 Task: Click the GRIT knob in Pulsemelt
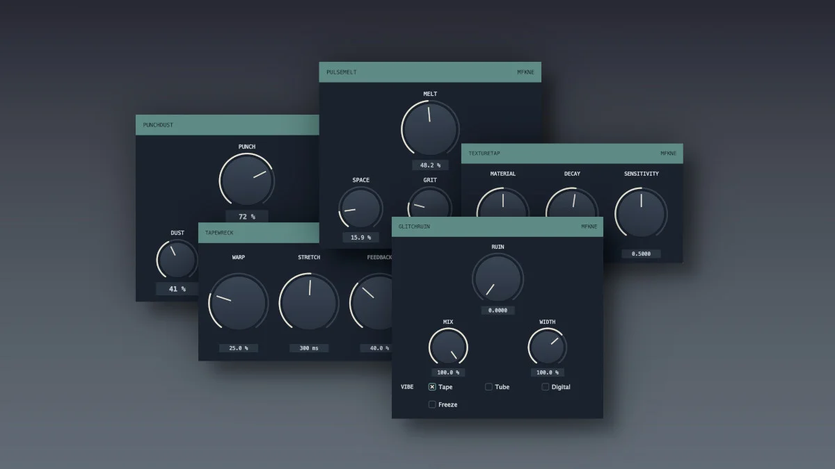point(430,203)
